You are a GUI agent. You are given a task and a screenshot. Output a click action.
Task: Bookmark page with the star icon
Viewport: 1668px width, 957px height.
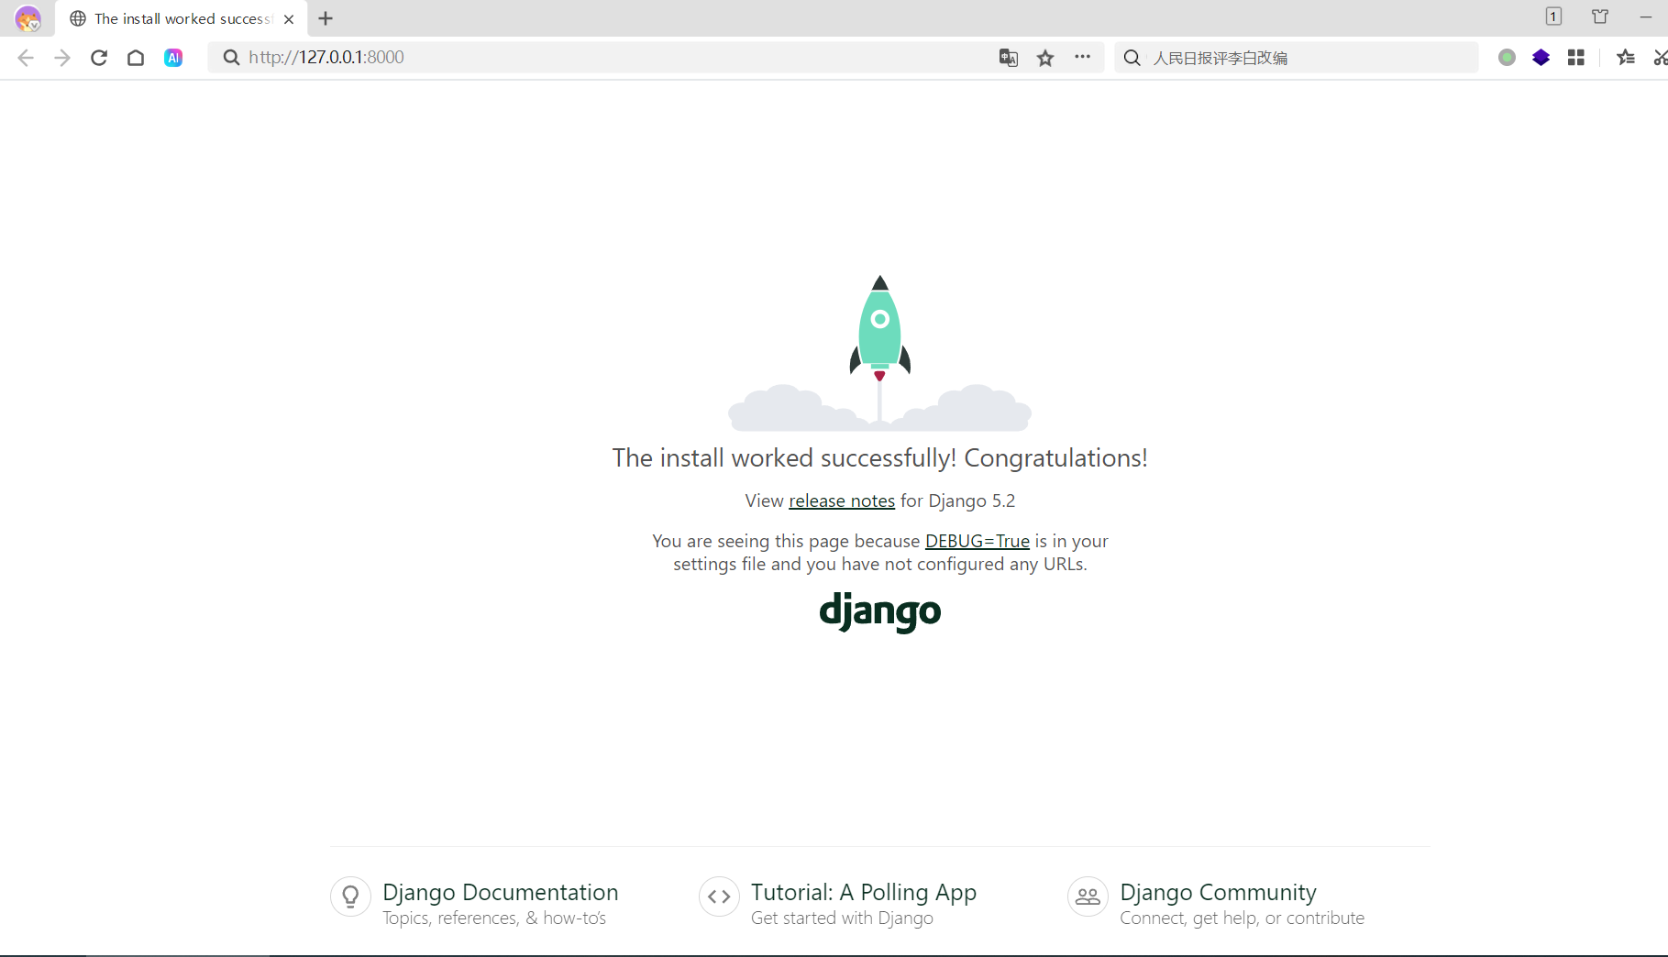coord(1045,58)
